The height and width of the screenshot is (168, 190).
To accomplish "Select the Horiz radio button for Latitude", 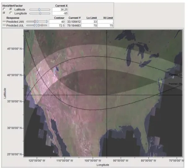I will pyautogui.click(x=4, y=9).
